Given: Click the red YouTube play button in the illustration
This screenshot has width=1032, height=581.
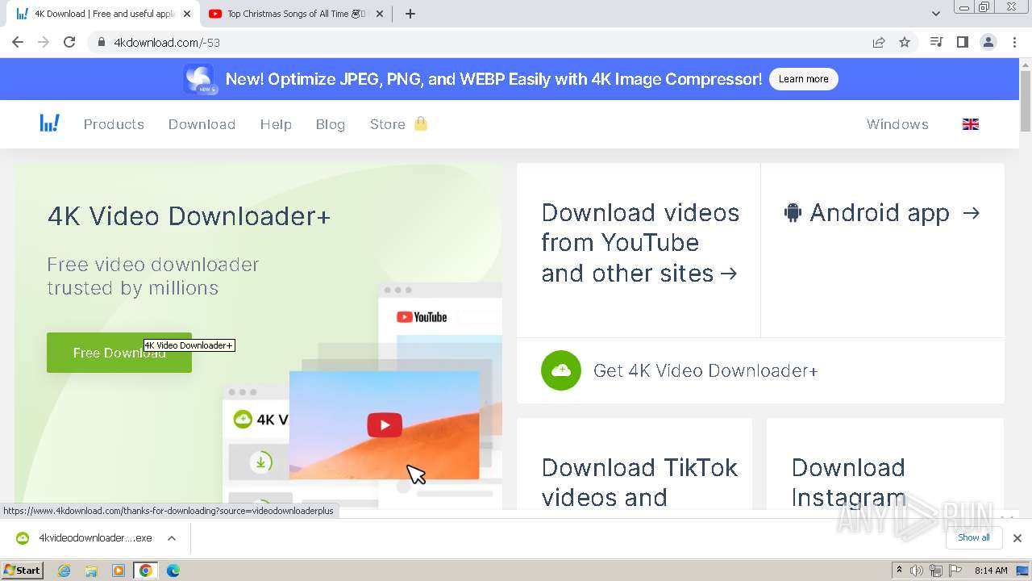Looking at the screenshot, I should click(385, 424).
